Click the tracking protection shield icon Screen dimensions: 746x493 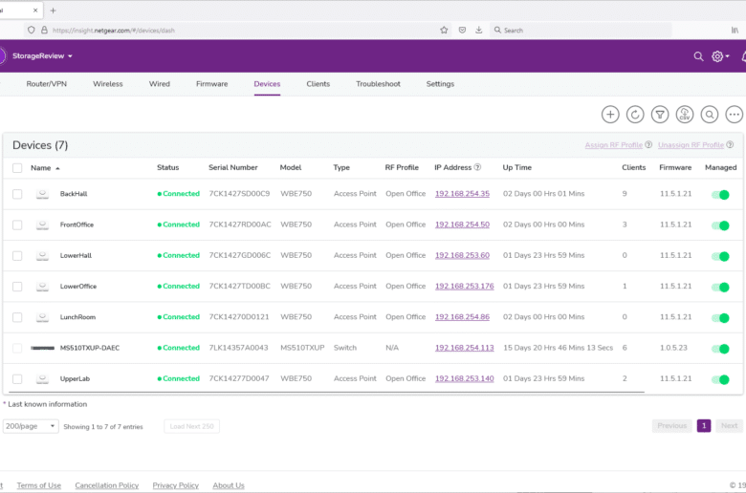coord(31,30)
